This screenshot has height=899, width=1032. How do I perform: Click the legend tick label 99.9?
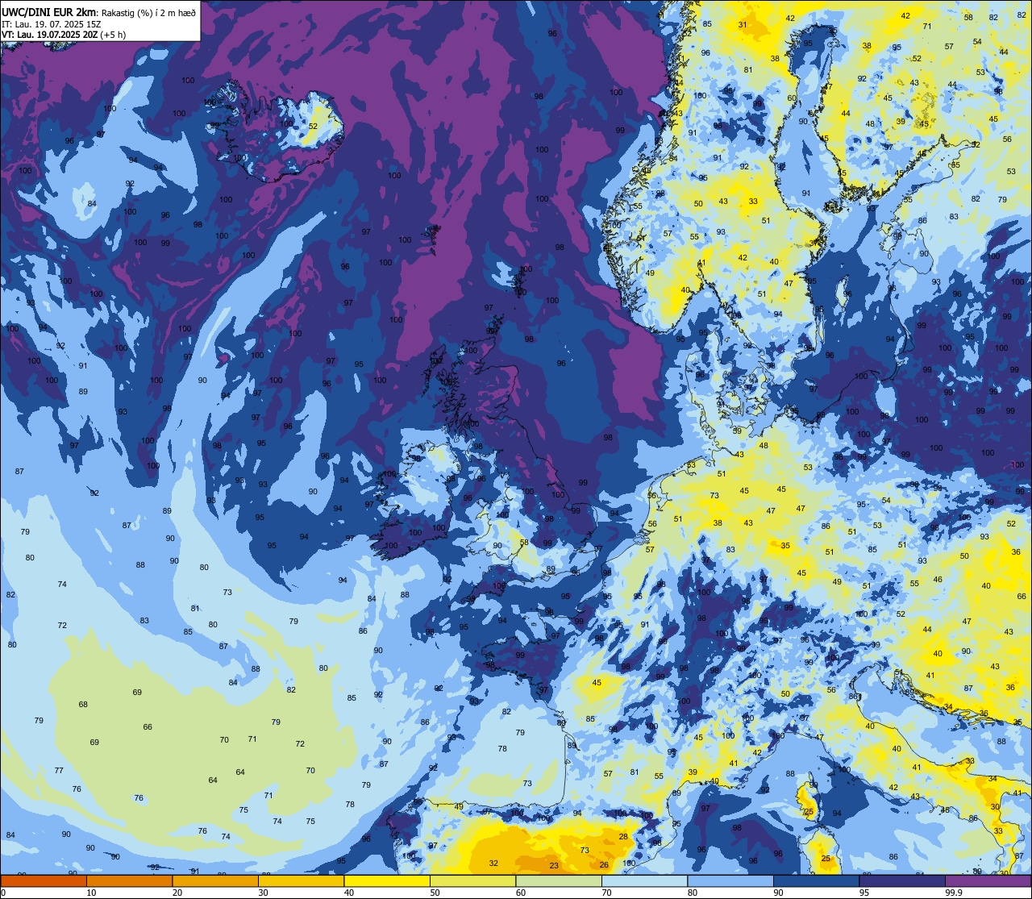(x=954, y=893)
